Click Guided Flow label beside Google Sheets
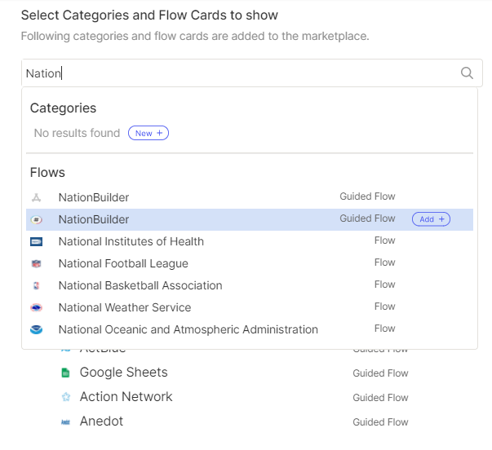Viewport: 492px width, 450px height. pyautogui.click(x=380, y=373)
